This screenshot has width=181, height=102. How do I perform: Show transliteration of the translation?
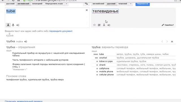pyautogui.click(x=104, y=25)
